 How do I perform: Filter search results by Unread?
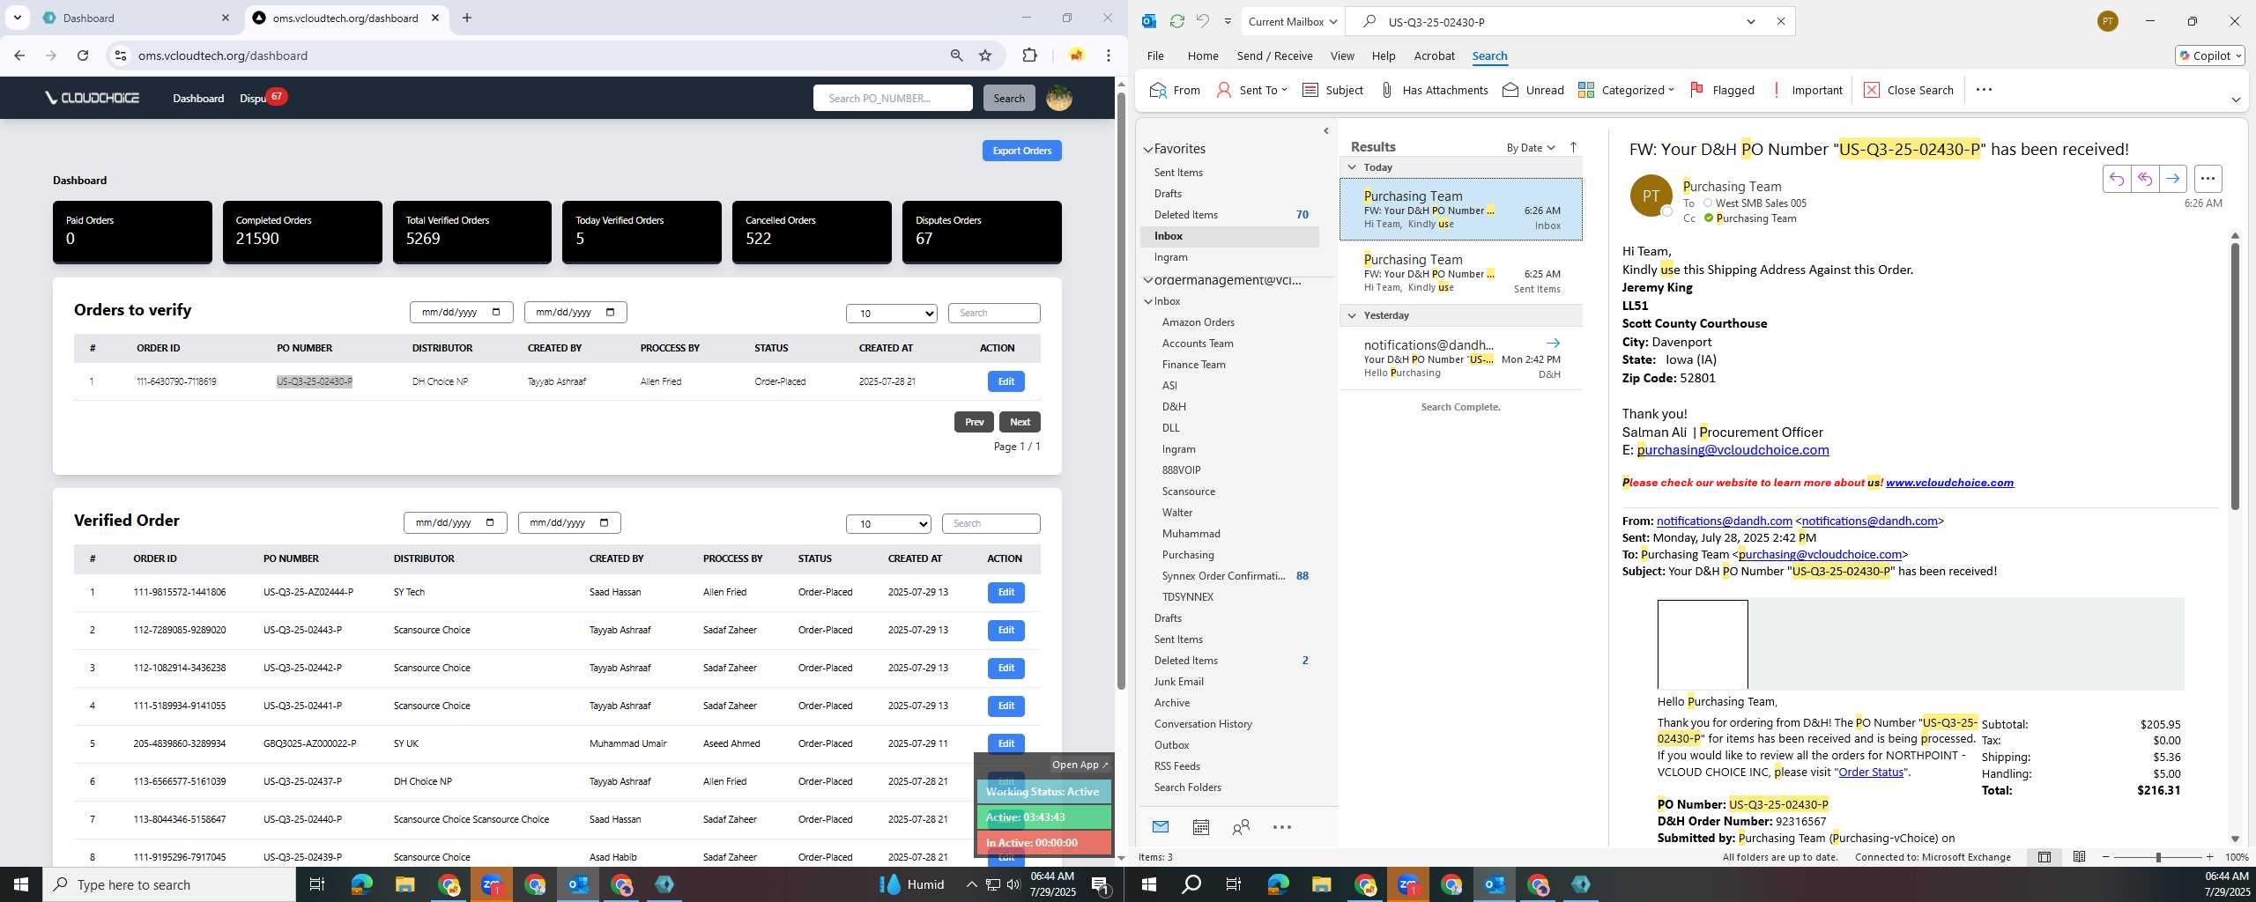click(1533, 90)
